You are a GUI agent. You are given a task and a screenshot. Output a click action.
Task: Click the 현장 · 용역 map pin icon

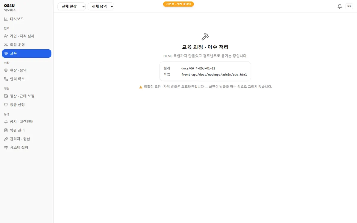[6, 70]
